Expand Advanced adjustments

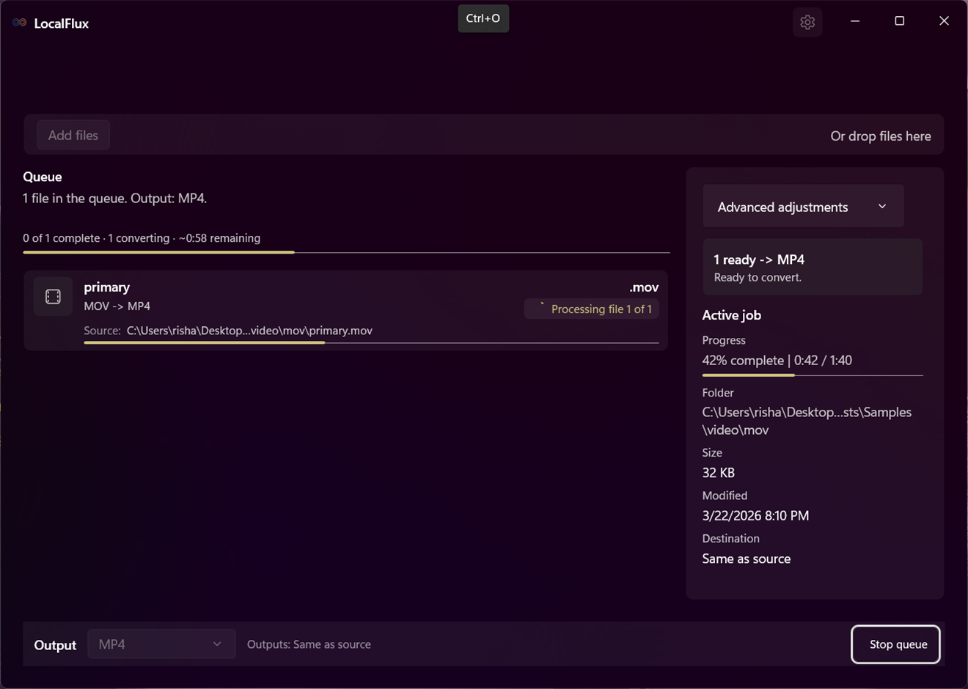pyautogui.click(x=803, y=207)
